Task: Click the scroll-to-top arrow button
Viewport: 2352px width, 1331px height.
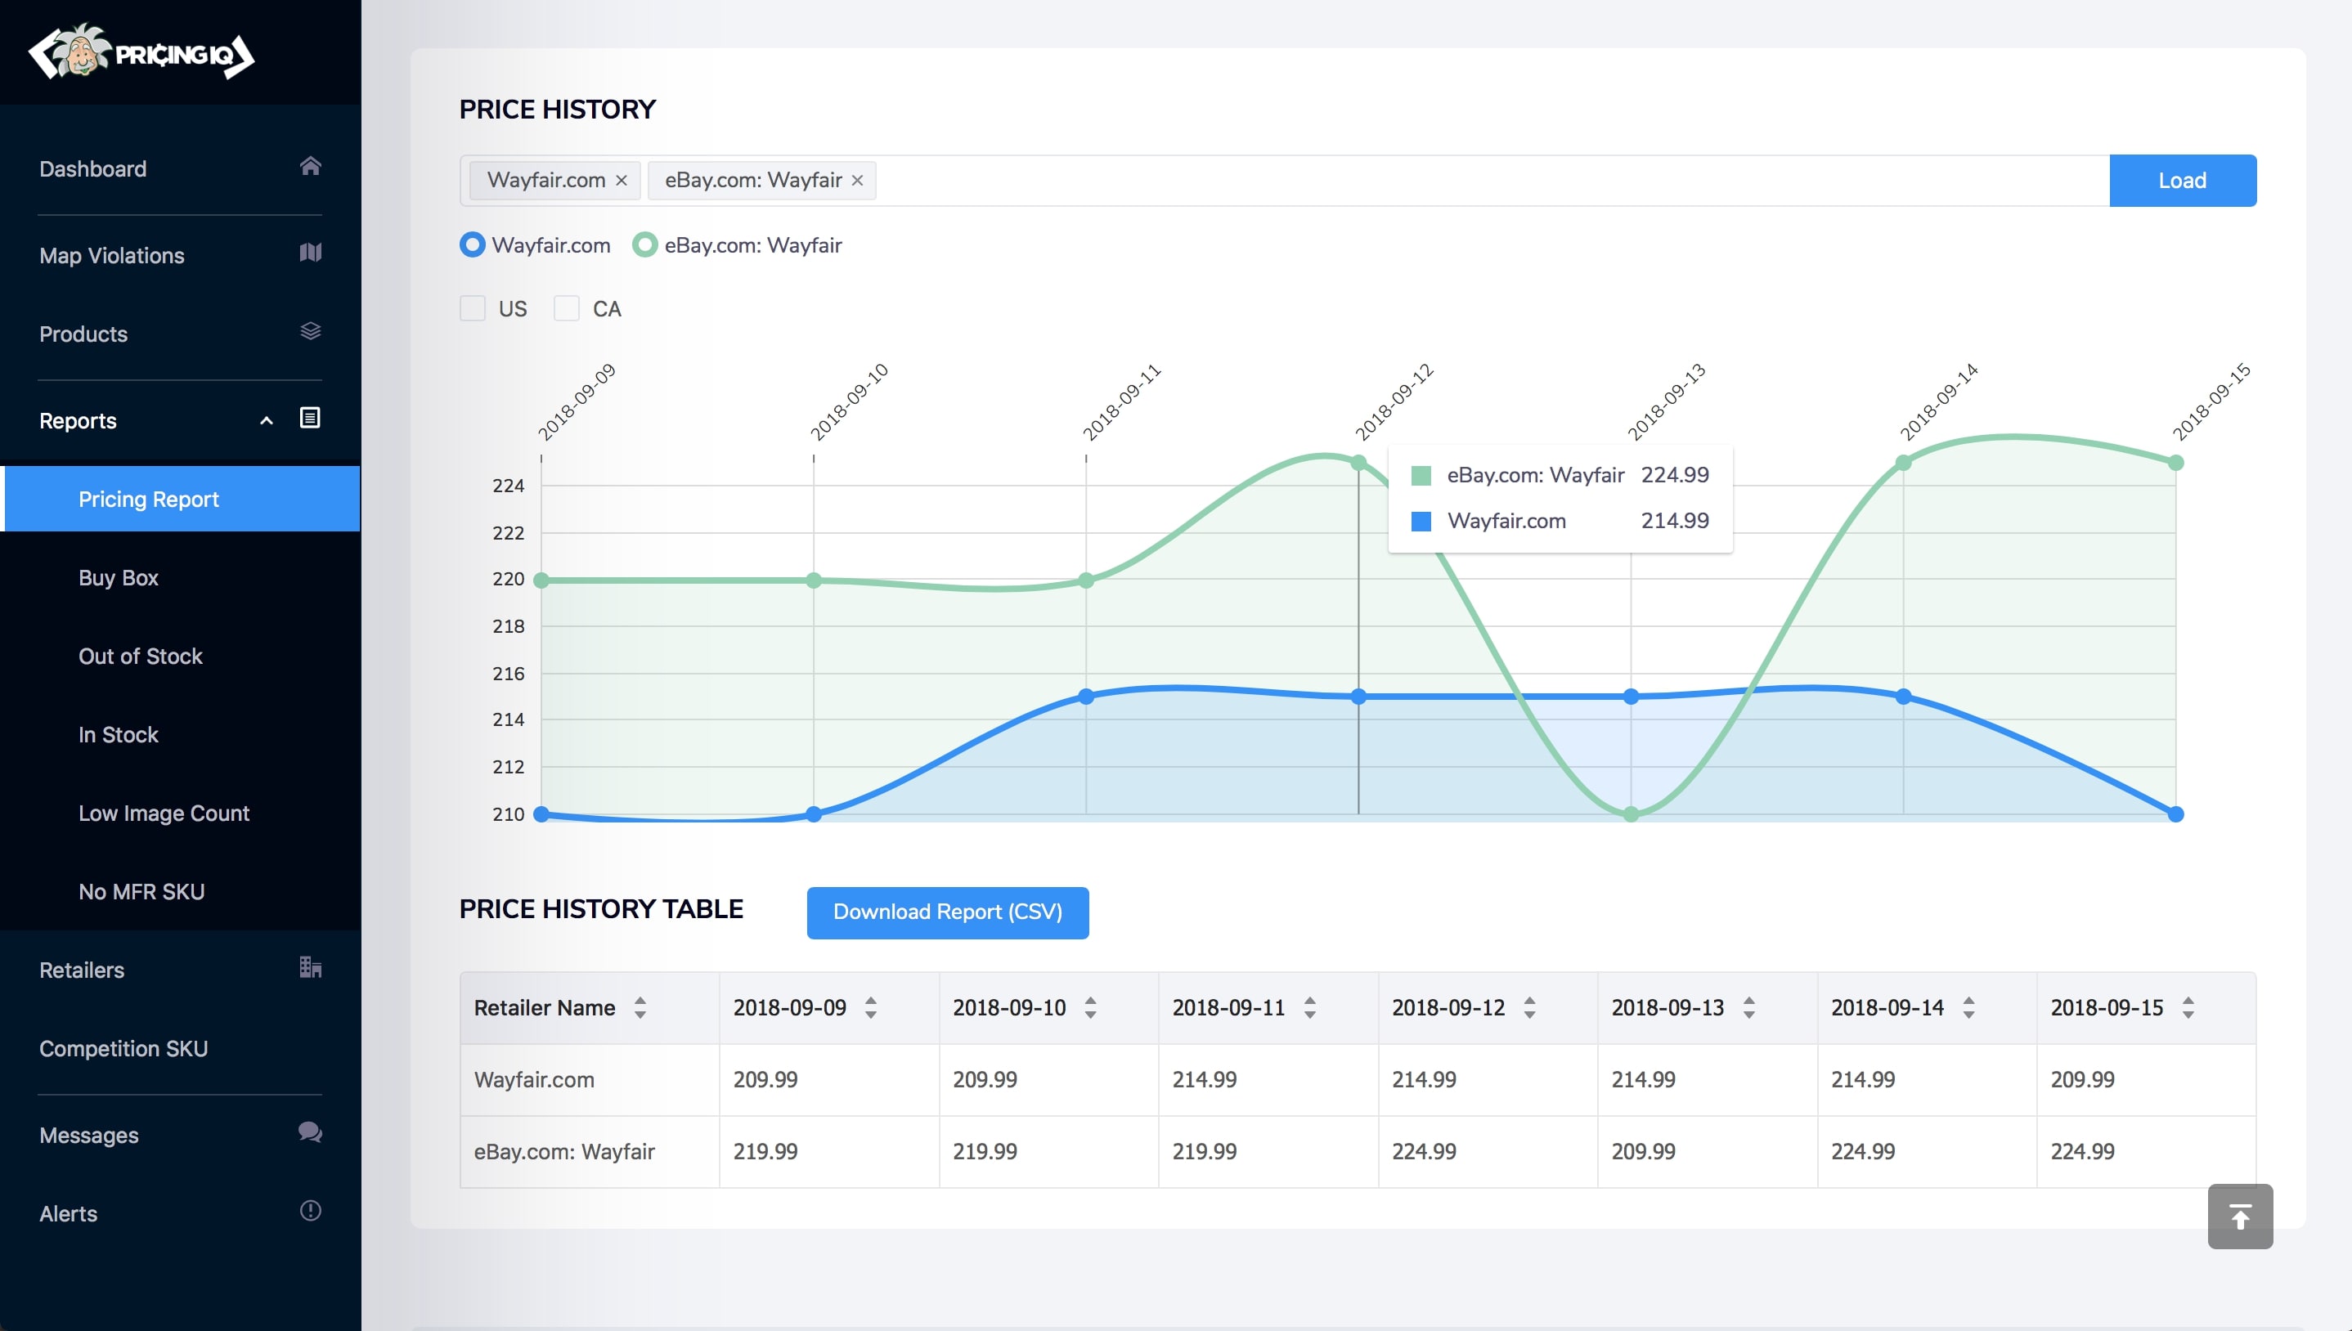Action: [x=2240, y=1217]
